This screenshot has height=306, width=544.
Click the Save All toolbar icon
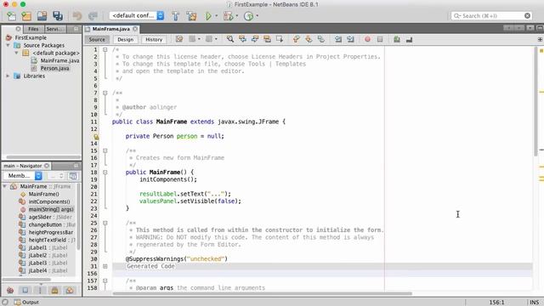(58, 16)
